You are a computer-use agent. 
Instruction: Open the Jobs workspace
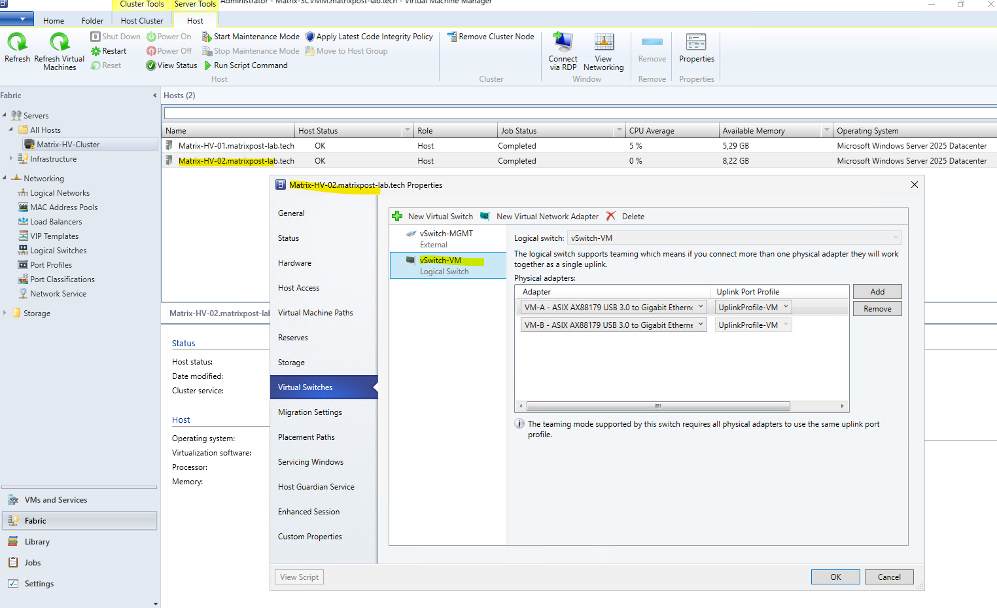pyautogui.click(x=79, y=563)
